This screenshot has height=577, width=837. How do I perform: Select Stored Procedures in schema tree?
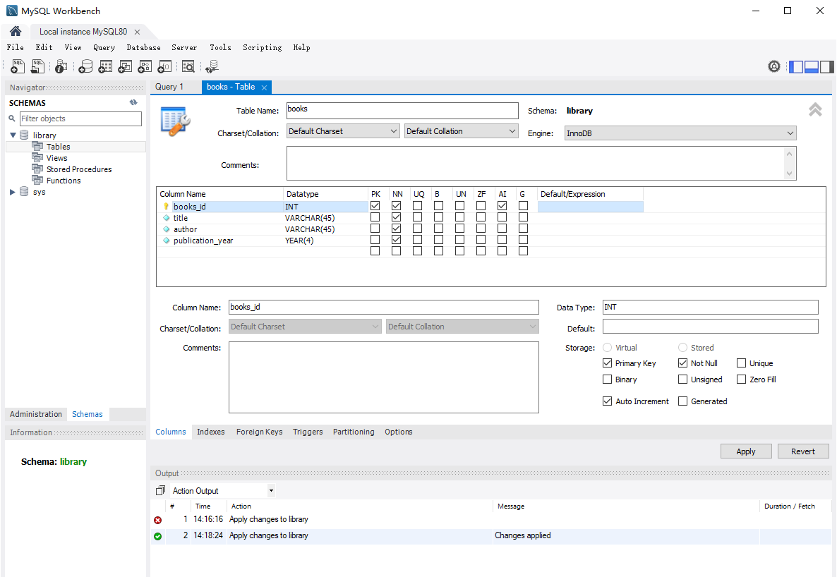(x=79, y=169)
